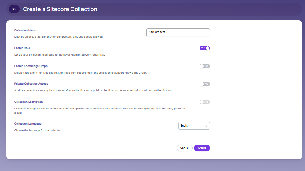Go back using the arrow icon
Viewport: 305px width, 171px height.
tap(14, 9)
